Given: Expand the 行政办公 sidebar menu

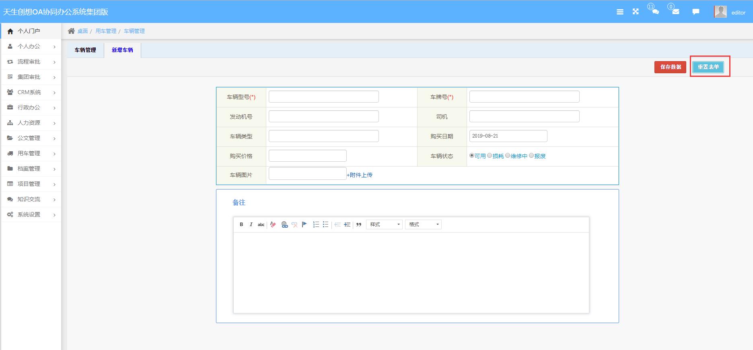Looking at the screenshot, I should coord(31,108).
